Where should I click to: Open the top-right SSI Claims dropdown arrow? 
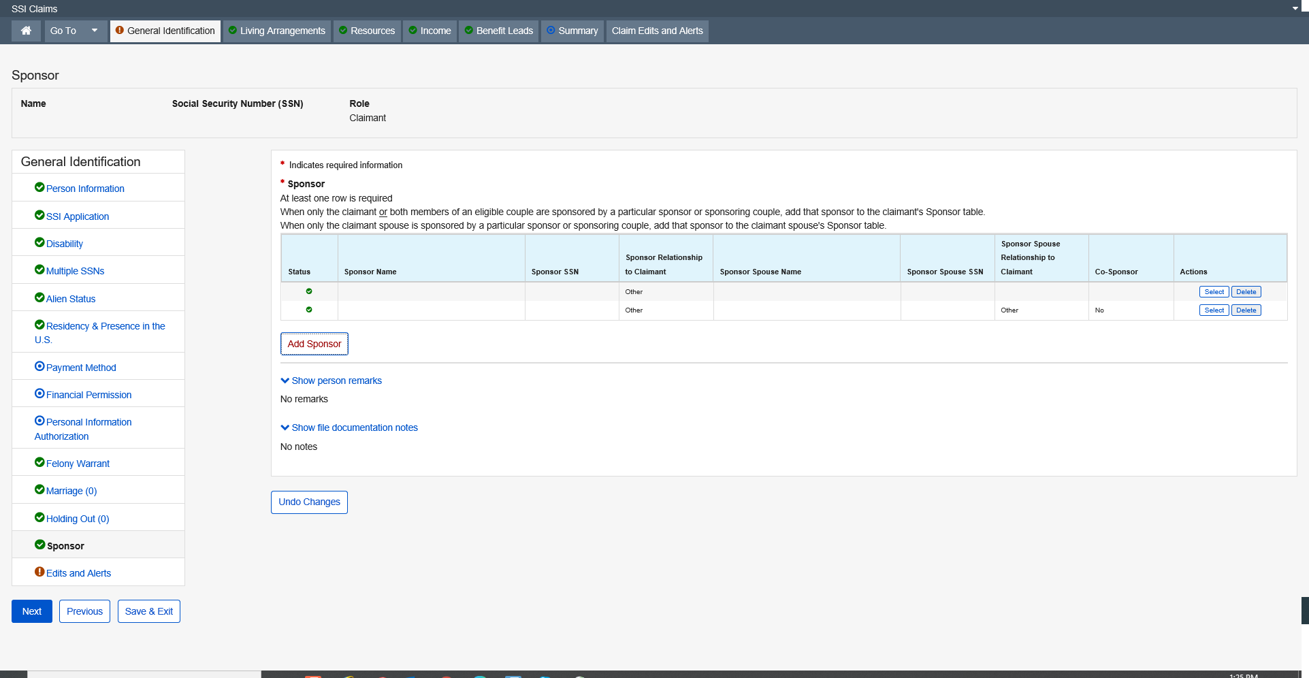coord(1295,9)
